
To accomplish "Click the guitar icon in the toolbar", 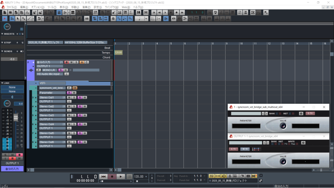I will click(x=114, y=13).
